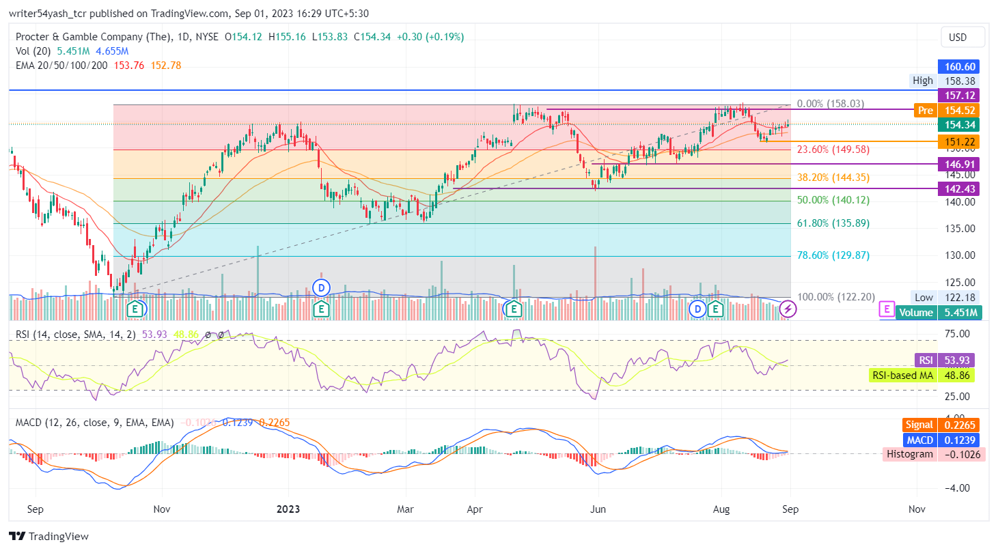
Task: Open the dividend D marker in late July
Action: (x=697, y=309)
